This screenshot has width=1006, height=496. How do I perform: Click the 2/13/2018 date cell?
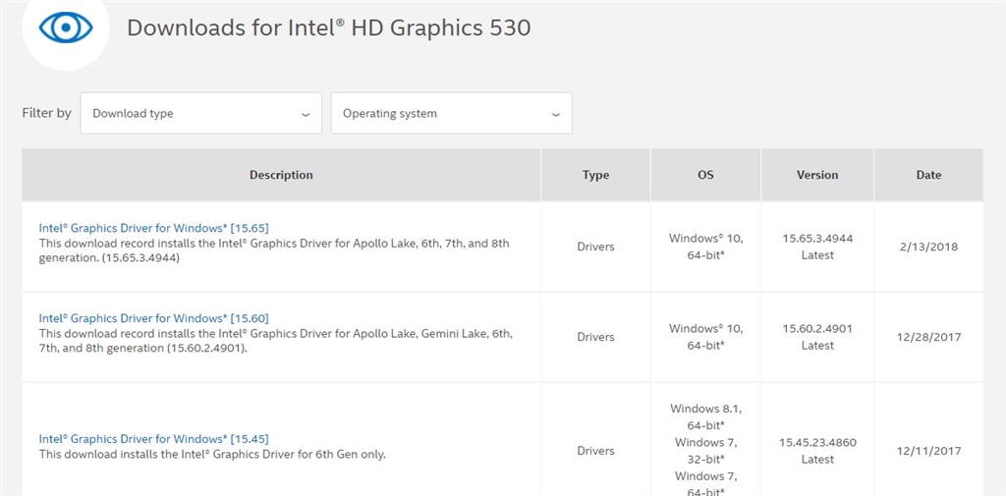928,247
